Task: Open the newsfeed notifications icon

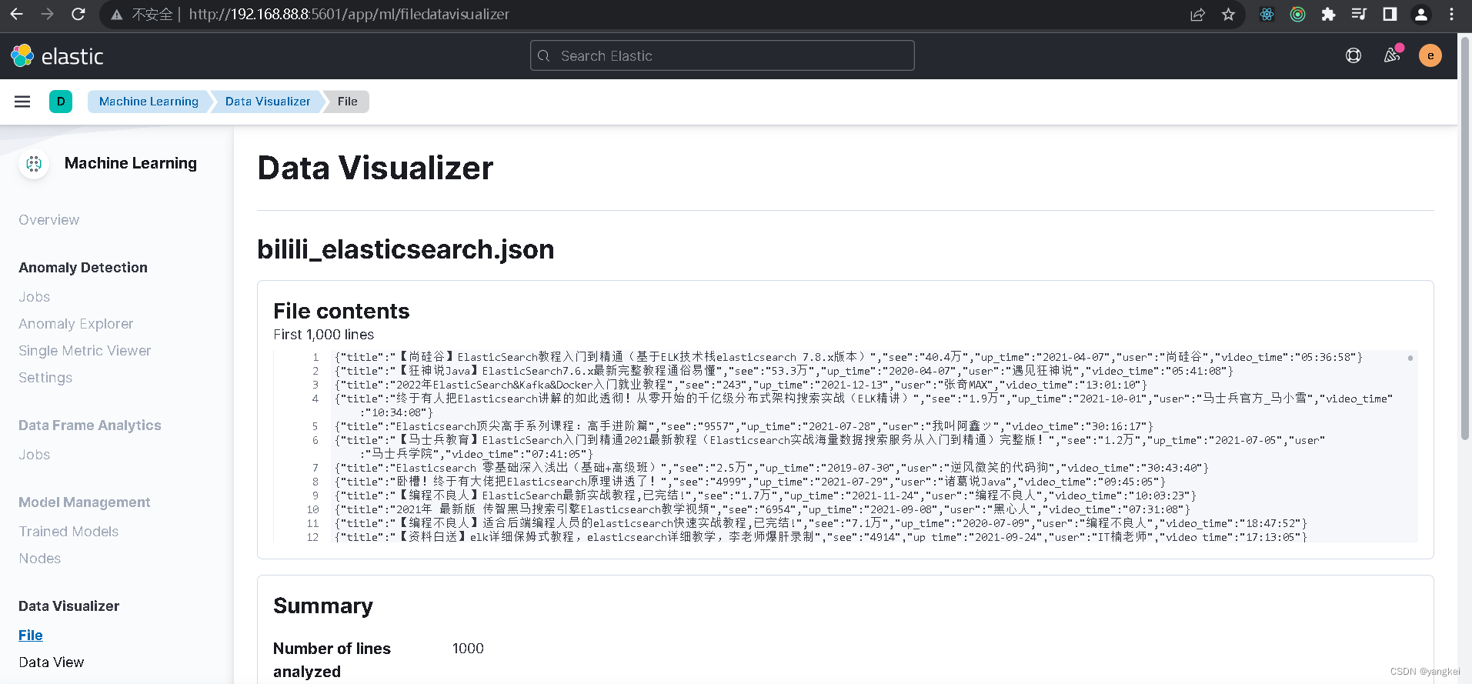Action: pos(1392,55)
